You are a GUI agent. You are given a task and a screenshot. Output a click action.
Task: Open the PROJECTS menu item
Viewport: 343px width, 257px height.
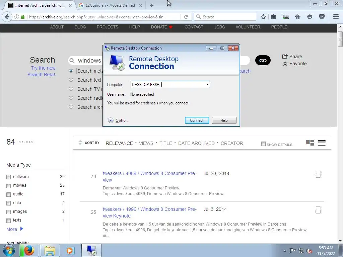pos(108,27)
